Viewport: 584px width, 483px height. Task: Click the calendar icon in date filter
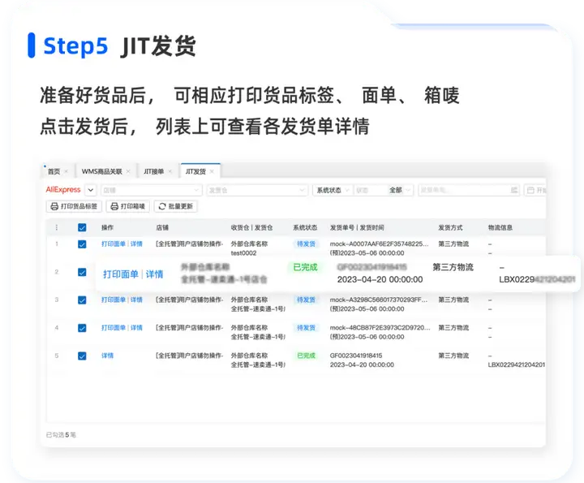530,190
